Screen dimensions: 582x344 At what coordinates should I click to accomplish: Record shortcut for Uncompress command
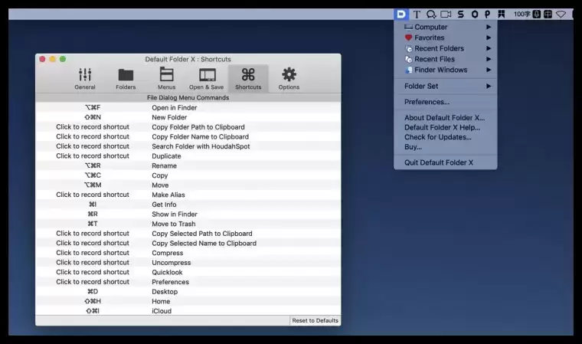(93, 262)
